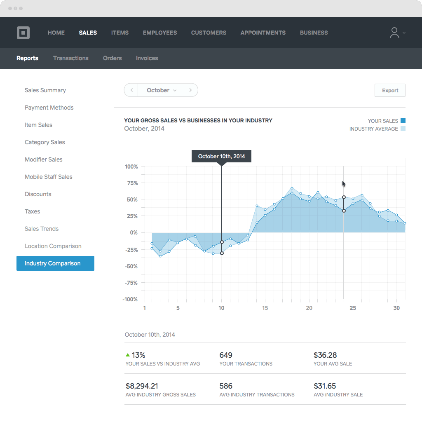
Task: Open the Sales Summary report
Action: [x=45, y=90]
